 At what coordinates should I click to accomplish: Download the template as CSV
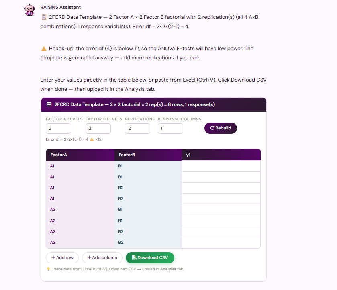click(150, 257)
